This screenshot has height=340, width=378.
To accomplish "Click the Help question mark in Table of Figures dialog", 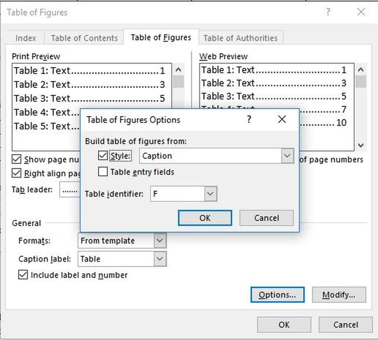I will tap(328, 12).
